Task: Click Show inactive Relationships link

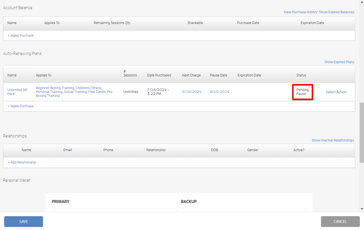Action: coord(333,140)
